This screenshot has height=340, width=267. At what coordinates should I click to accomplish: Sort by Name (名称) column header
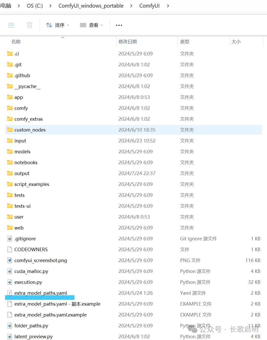[x=16, y=41]
